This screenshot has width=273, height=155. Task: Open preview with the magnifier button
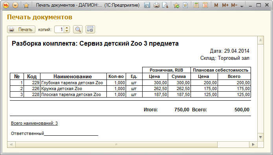click(78, 29)
